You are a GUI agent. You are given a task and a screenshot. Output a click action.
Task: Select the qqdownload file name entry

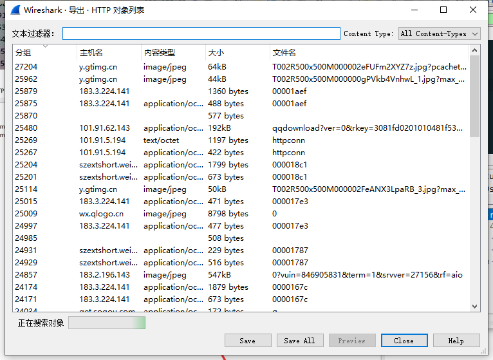point(367,128)
